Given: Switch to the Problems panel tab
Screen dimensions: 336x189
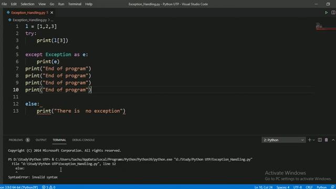Looking at the screenshot, I should coord(16,140).
